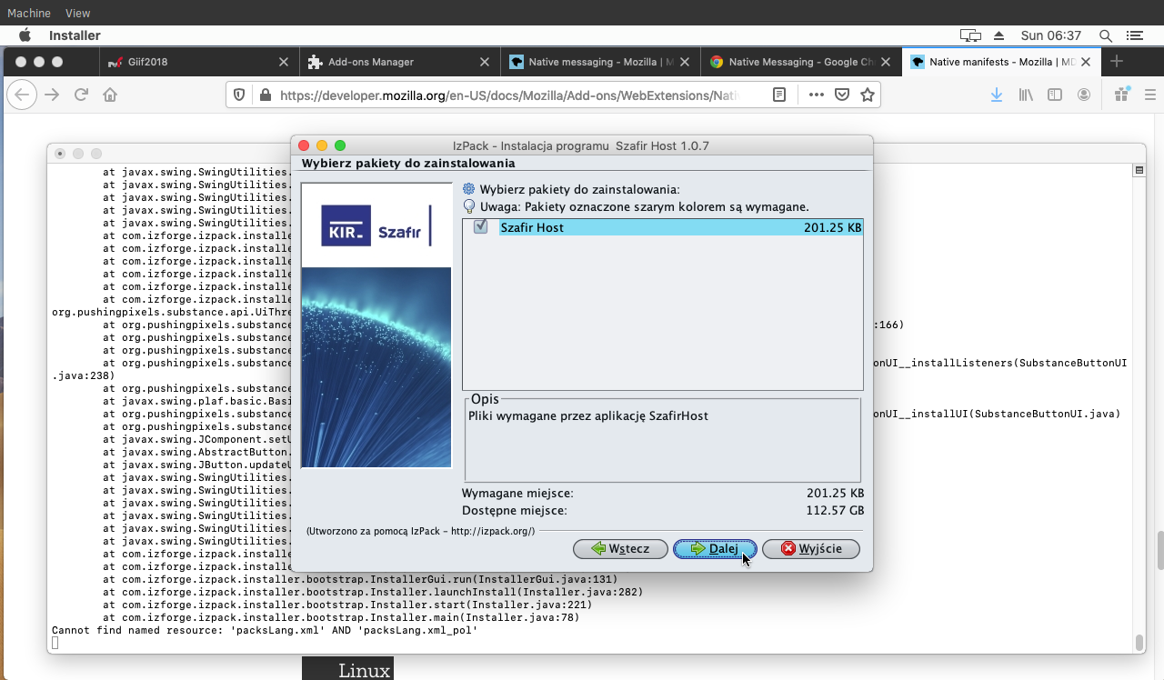Screen dimensions: 1164x680
Task: Go to Firefox home page icon
Action: [x=110, y=95]
